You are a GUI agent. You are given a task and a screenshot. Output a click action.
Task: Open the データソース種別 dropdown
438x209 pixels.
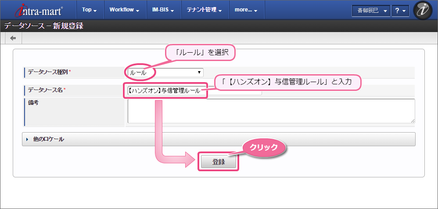[x=165, y=72]
